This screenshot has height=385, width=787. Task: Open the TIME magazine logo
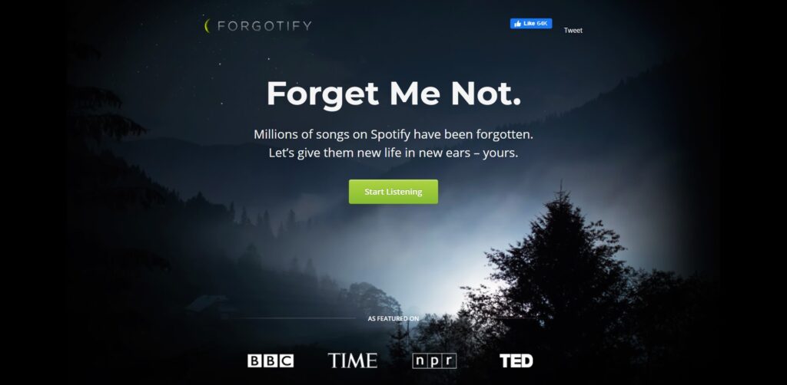tap(352, 360)
